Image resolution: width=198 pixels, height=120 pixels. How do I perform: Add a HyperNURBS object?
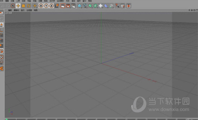[90, 6]
